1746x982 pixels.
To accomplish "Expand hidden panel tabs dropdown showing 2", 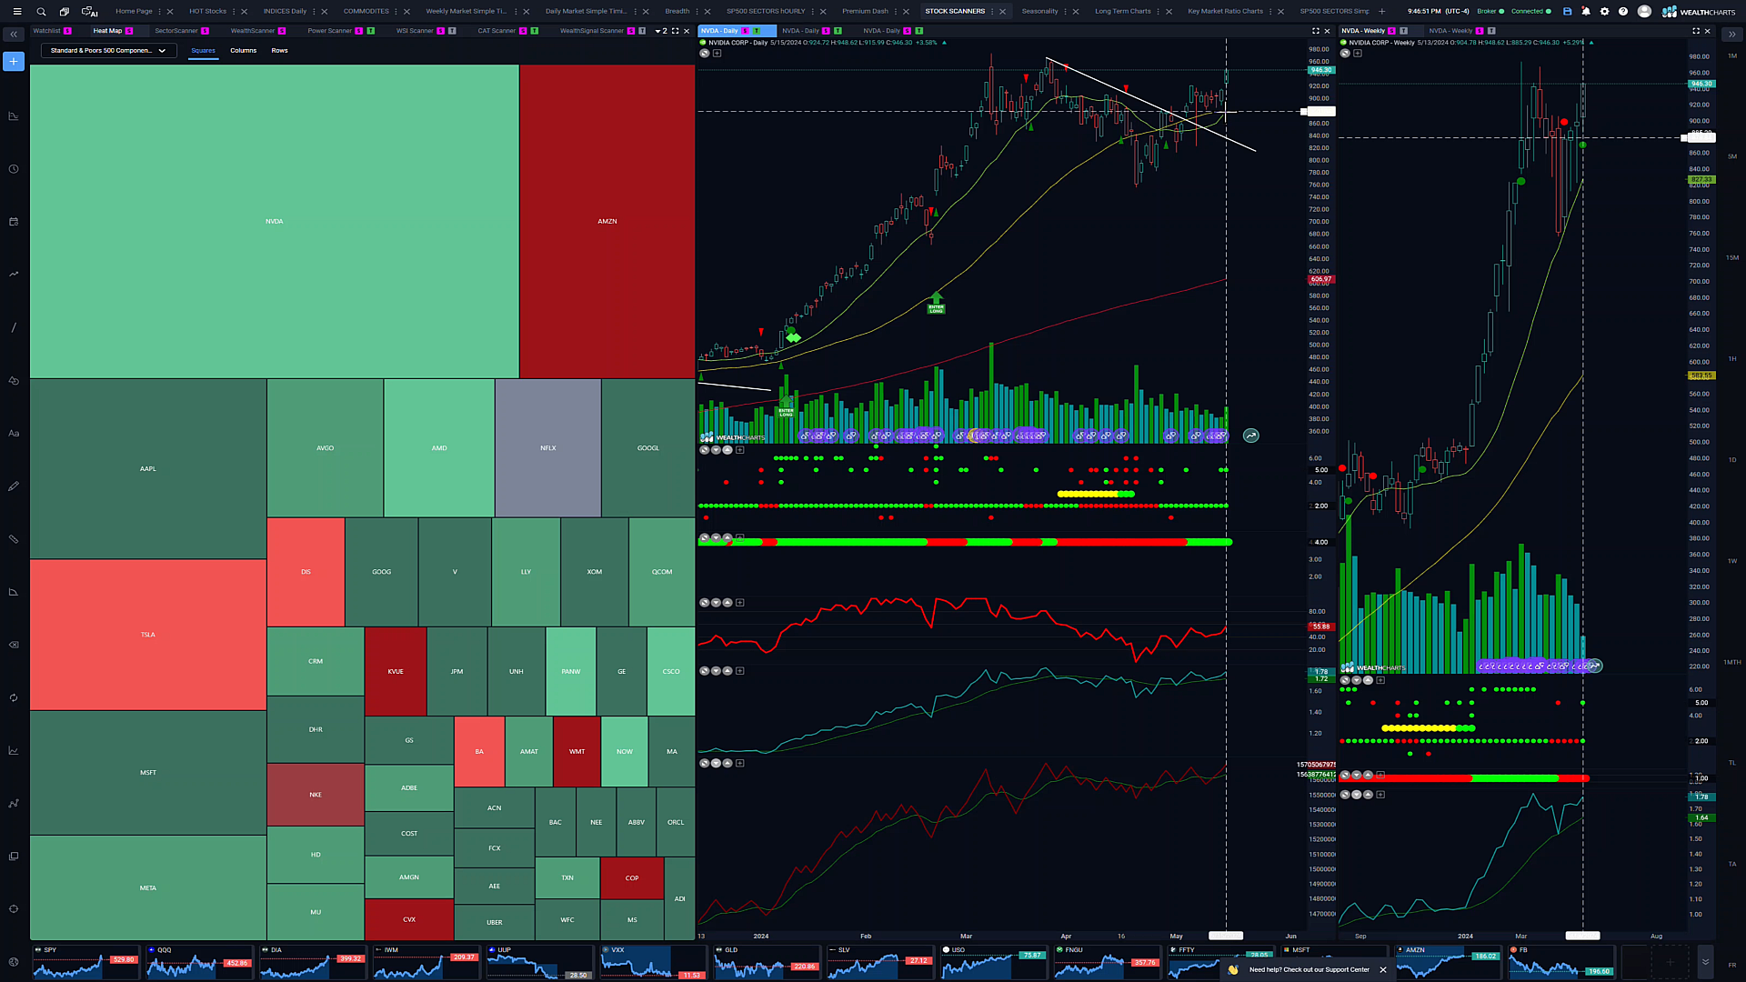I will [x=661, y=31].
